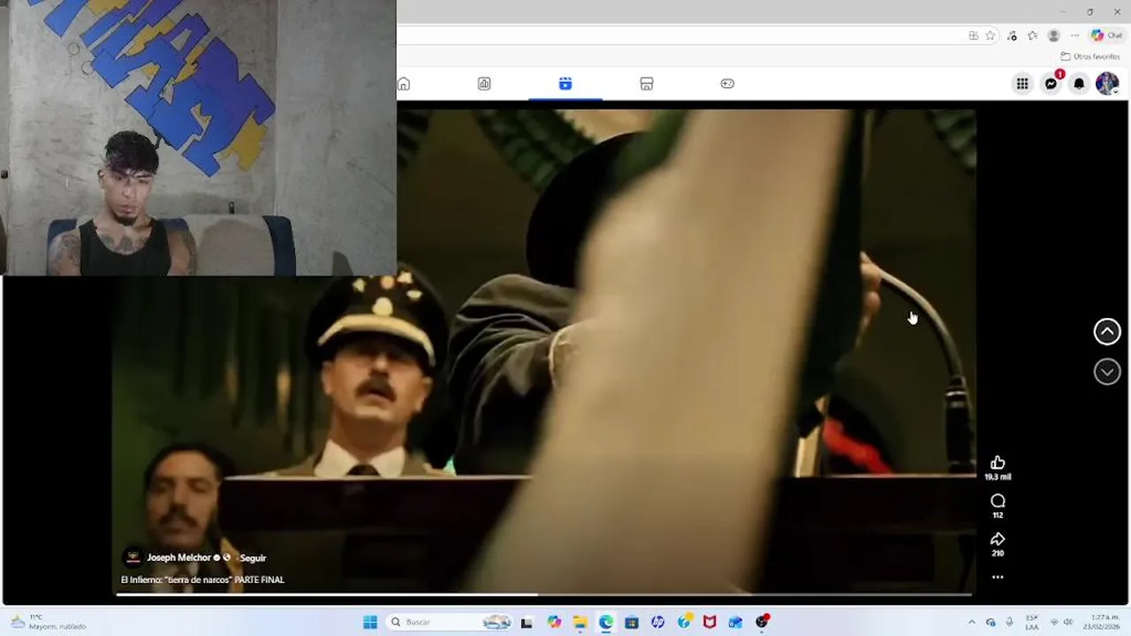Open the reel comments showing 112

[998, 501]
